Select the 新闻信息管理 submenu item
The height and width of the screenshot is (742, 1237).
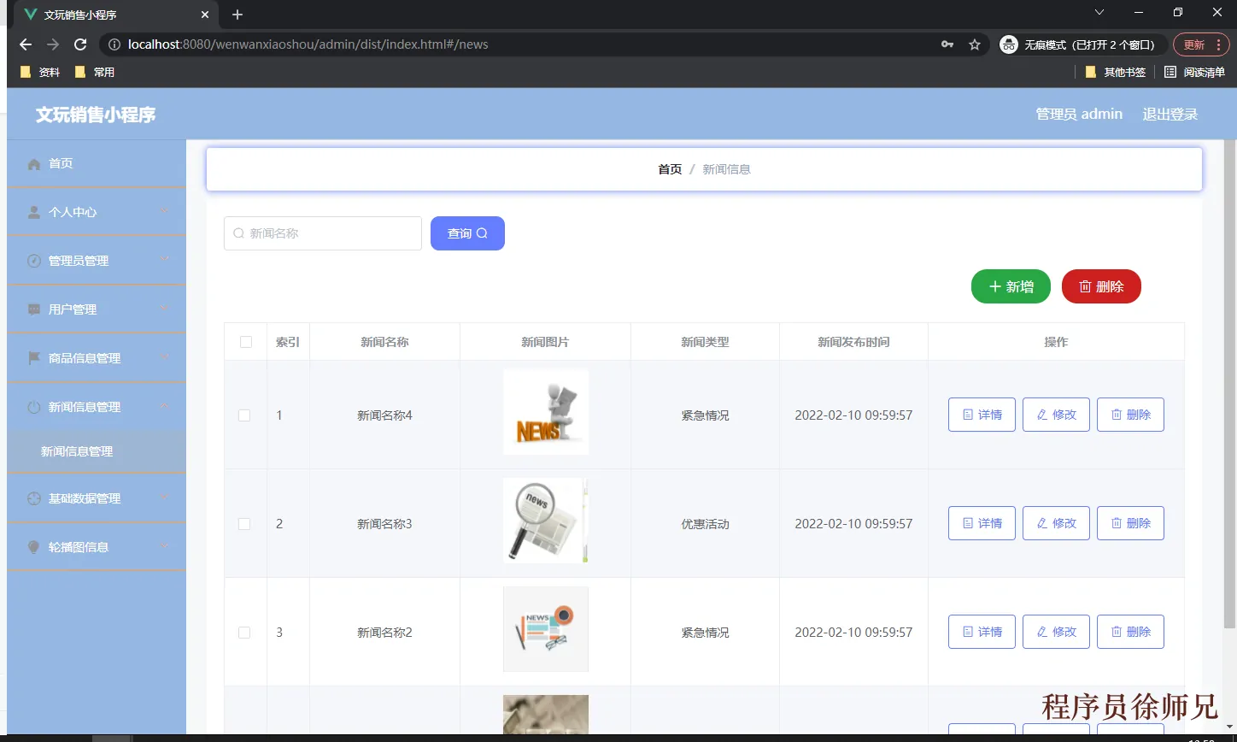tap(97, 451)
